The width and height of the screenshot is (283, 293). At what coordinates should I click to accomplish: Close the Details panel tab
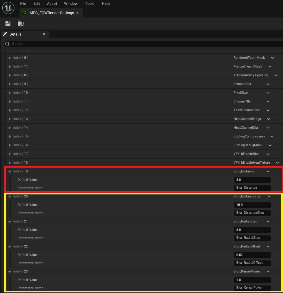44,34
